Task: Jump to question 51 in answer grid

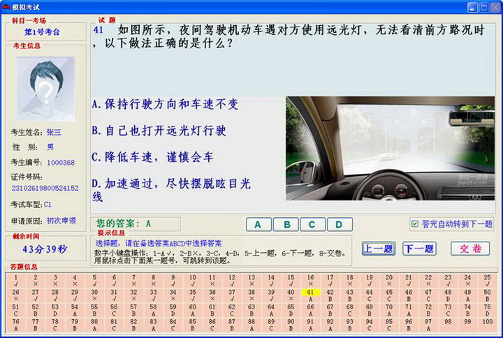Action: (15, 310)
